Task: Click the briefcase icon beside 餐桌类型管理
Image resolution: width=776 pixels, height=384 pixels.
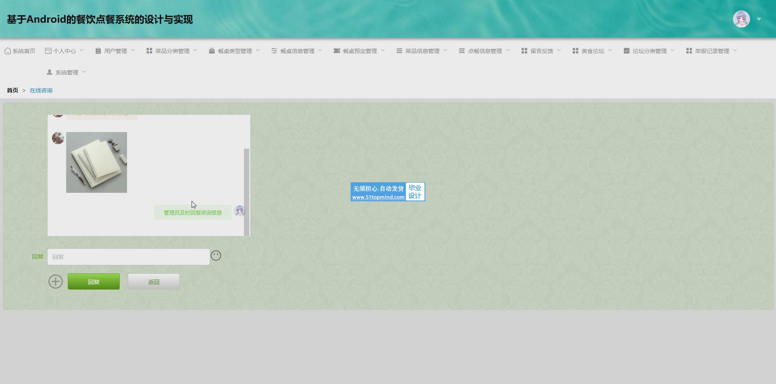Action: pyautogui.click(x=212, y=51)
